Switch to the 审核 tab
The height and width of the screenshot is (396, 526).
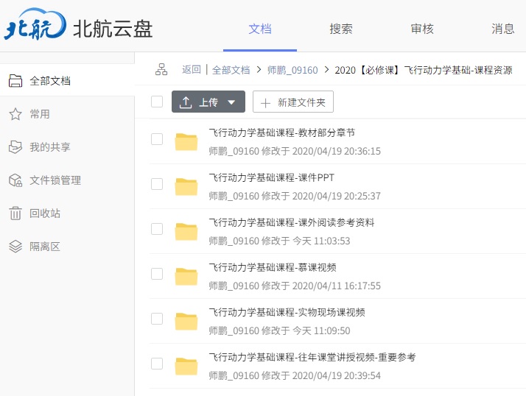click(x=421, y=29)
